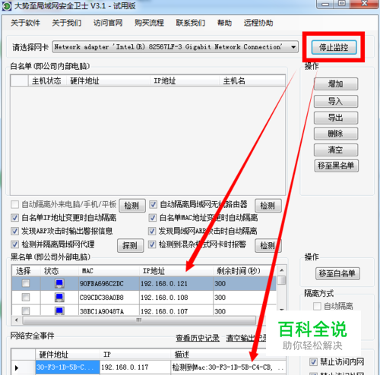Click the 清空输出记录 link
This screenshot has height=375, width=380.
click(x=246, y=338)
